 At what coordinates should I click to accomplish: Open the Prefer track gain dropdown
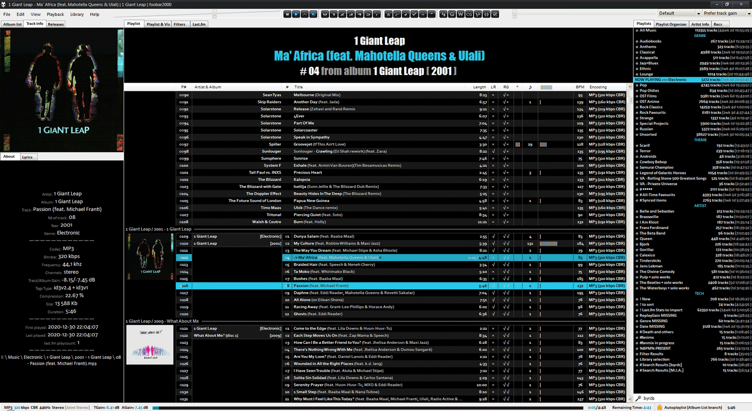click(726, 14)
